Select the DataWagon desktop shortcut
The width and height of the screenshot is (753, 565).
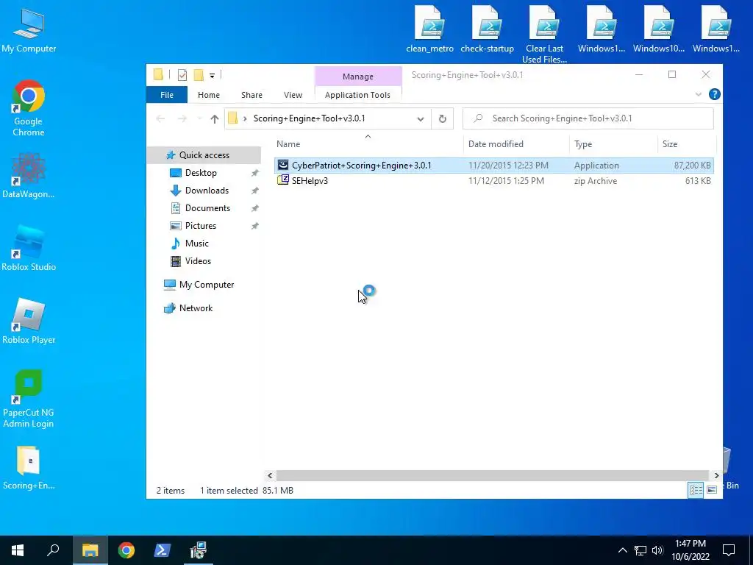[29, 175]
